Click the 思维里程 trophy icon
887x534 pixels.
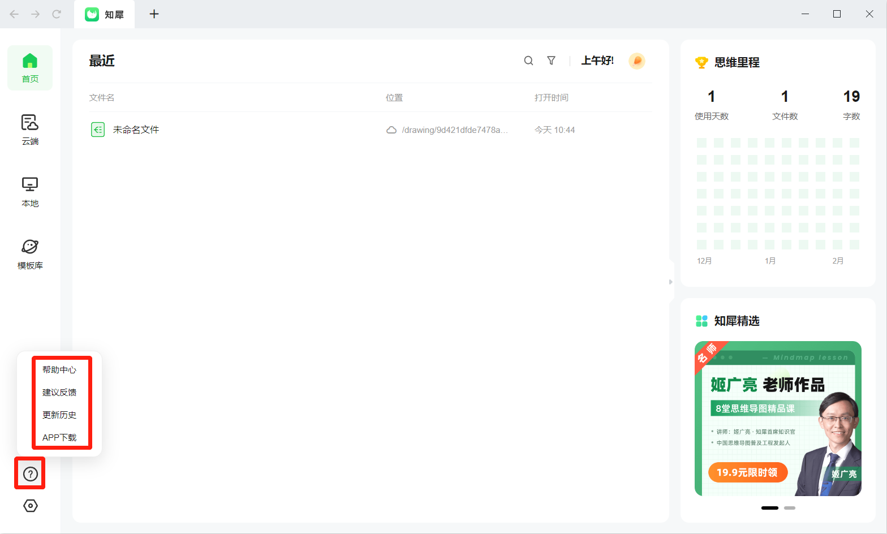[x=701, y=62]
